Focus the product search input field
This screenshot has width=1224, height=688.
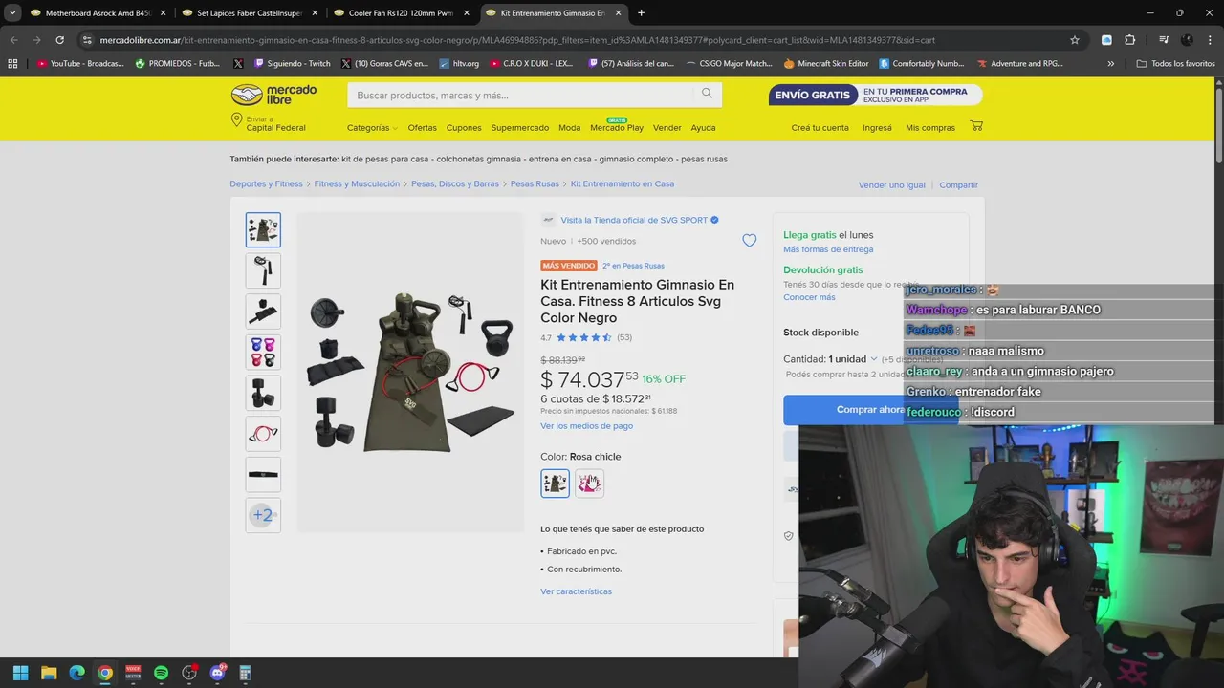pyautogui.click(x=521, y=96)
